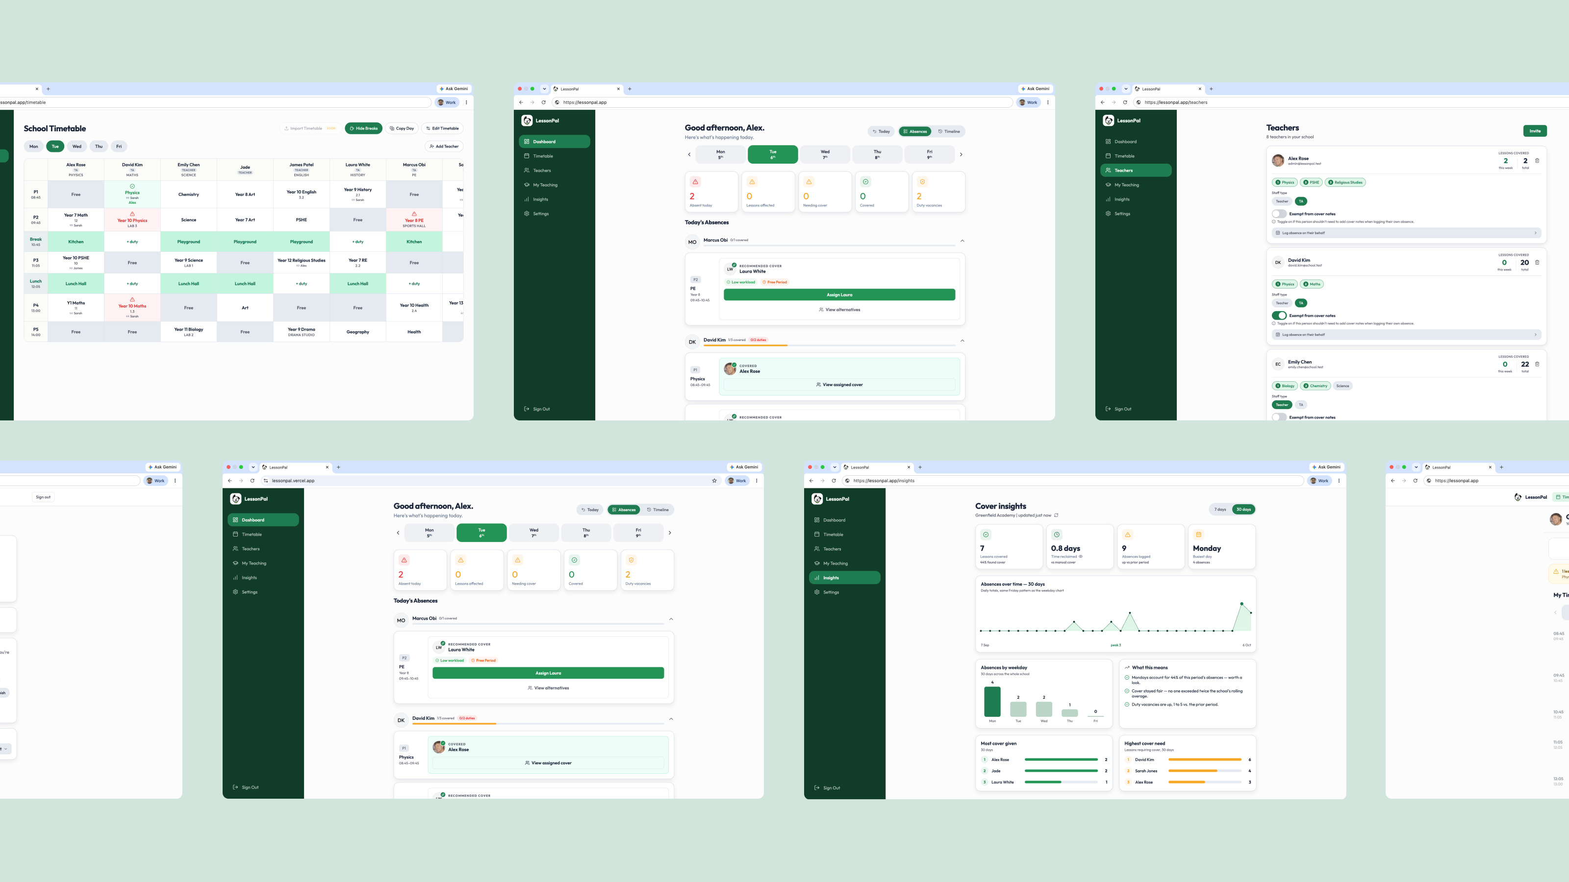Open browser three-dot menu in Insights window
This screenshot has width=1569, height=882.
tap(1339, 481)
